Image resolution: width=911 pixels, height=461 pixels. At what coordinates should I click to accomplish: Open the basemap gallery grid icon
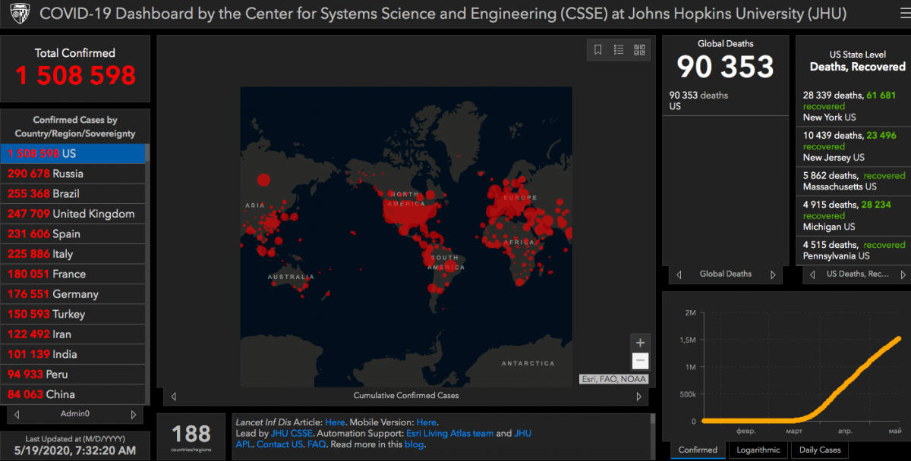pos(639,50)
